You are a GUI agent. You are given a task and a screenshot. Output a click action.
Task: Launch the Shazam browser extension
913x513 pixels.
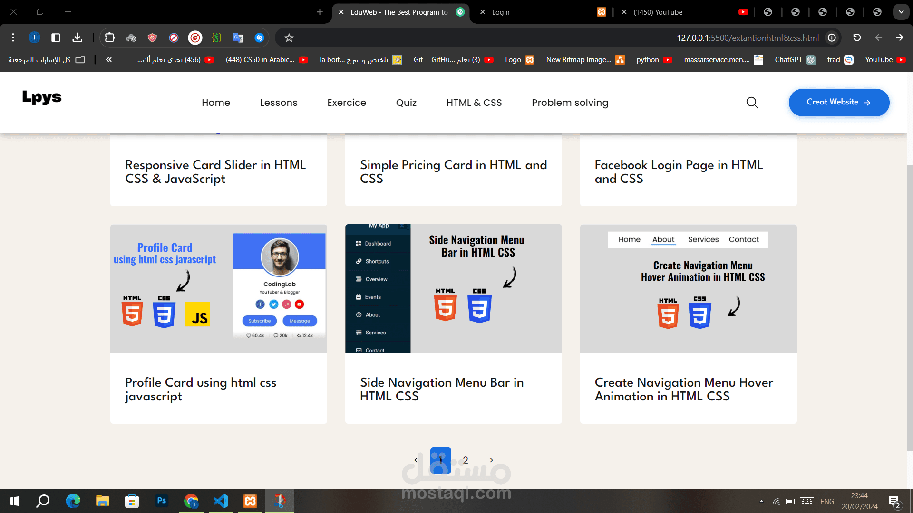tap(259, 38)
